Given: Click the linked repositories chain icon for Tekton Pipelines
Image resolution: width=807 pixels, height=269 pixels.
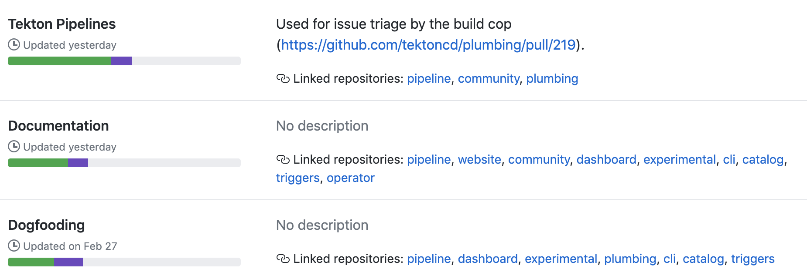Looking at the screenshot, I should point(283,78).
